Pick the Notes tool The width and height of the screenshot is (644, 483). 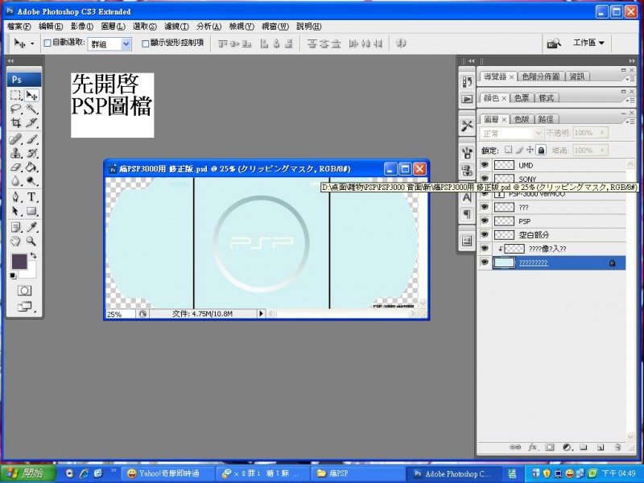15,227
